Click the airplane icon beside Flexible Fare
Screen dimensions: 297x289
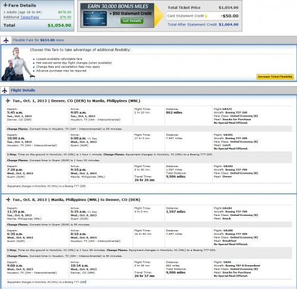6,40
